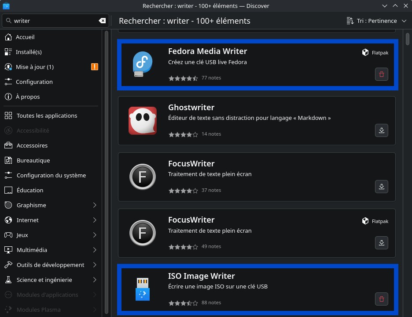Open Mise à jour (1) updates page
This screenshot has width=412, height=317.
[x=51, y=67]
